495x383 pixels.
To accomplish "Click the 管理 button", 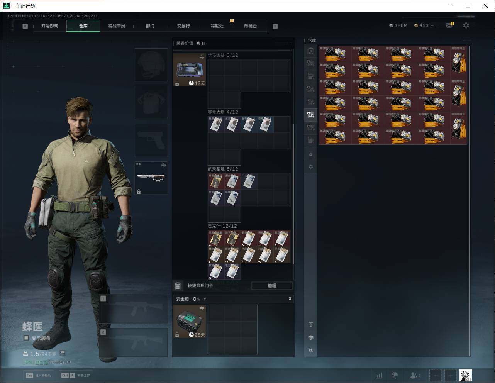I will (272, 286).
